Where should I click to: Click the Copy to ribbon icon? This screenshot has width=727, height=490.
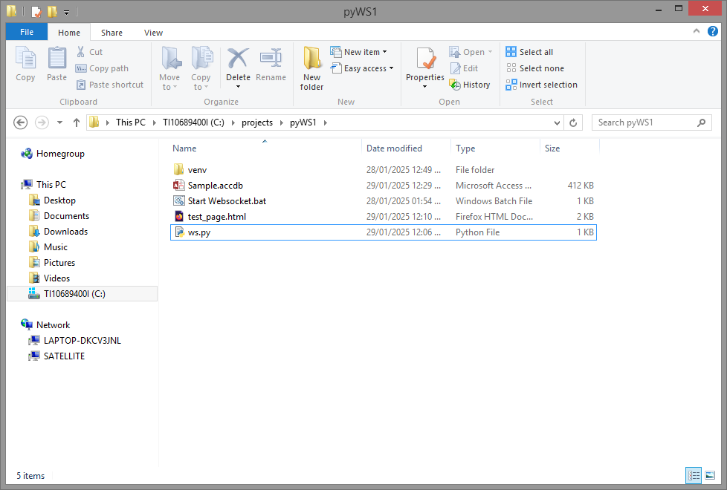pos(201,59)
